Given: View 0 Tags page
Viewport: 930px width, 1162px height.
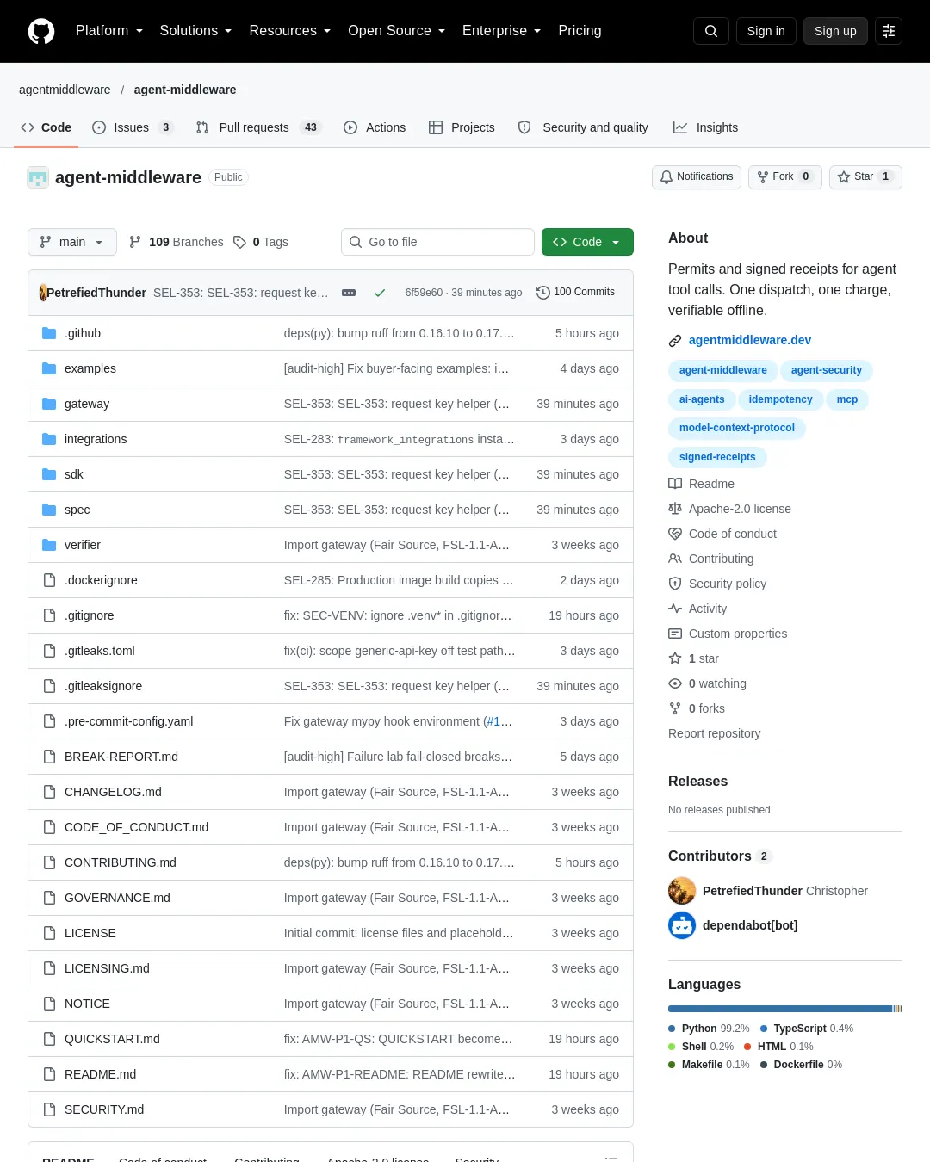Looking at the screenshot, I should 261,242.
